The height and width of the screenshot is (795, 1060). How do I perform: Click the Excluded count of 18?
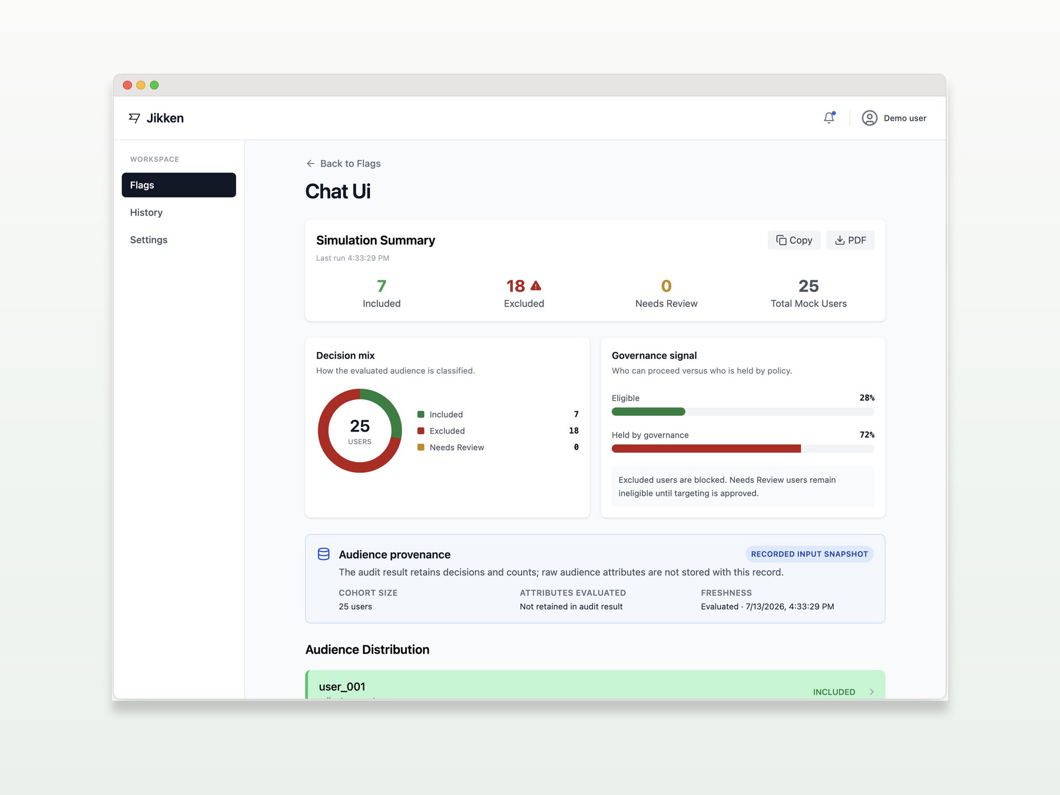[x=515, y=286]
